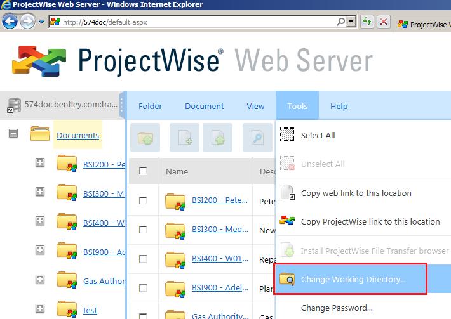Click the BSI900 - Adel... list folder icon
This screenshot has width=451, height=319.
tap(175, 289)
